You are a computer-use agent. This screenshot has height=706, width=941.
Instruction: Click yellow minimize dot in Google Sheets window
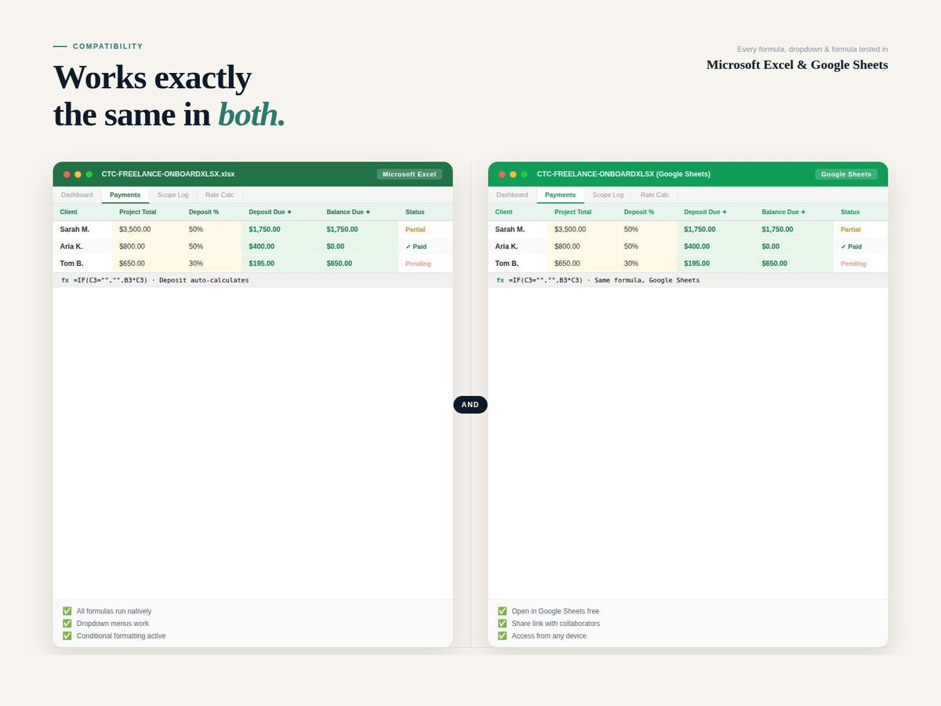(513, 174)
